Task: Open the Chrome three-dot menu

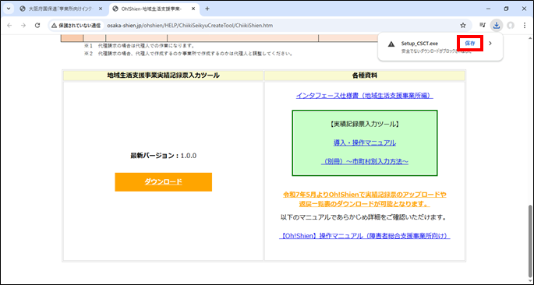Action: 525,26
